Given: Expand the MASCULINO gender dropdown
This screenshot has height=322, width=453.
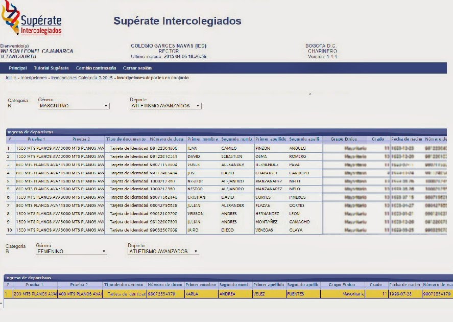Looking at the screenshot, I should [x=74, y=106].
